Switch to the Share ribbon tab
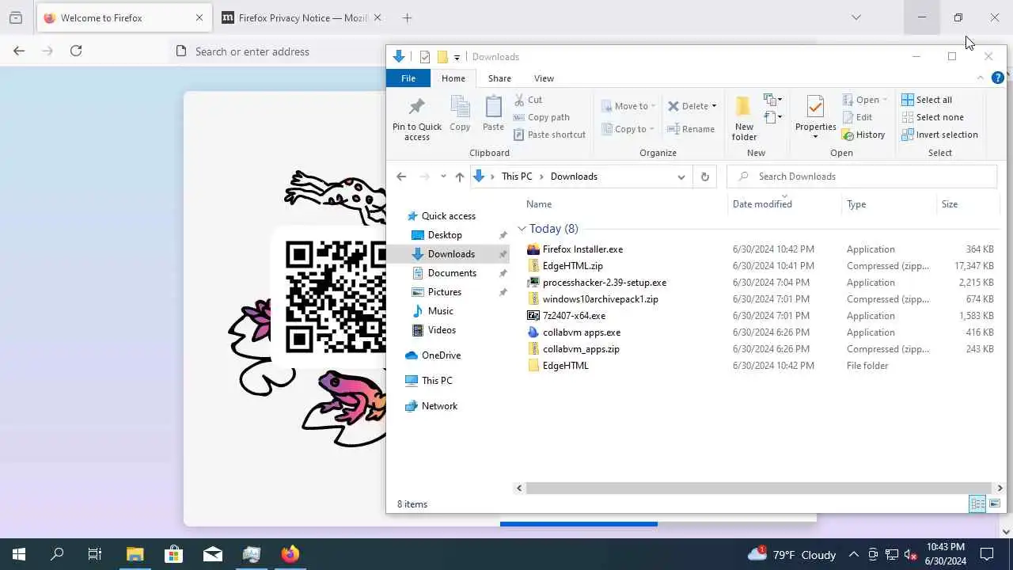The height and width of the screenshot is (570, 1013). click(x=499, y=78)
